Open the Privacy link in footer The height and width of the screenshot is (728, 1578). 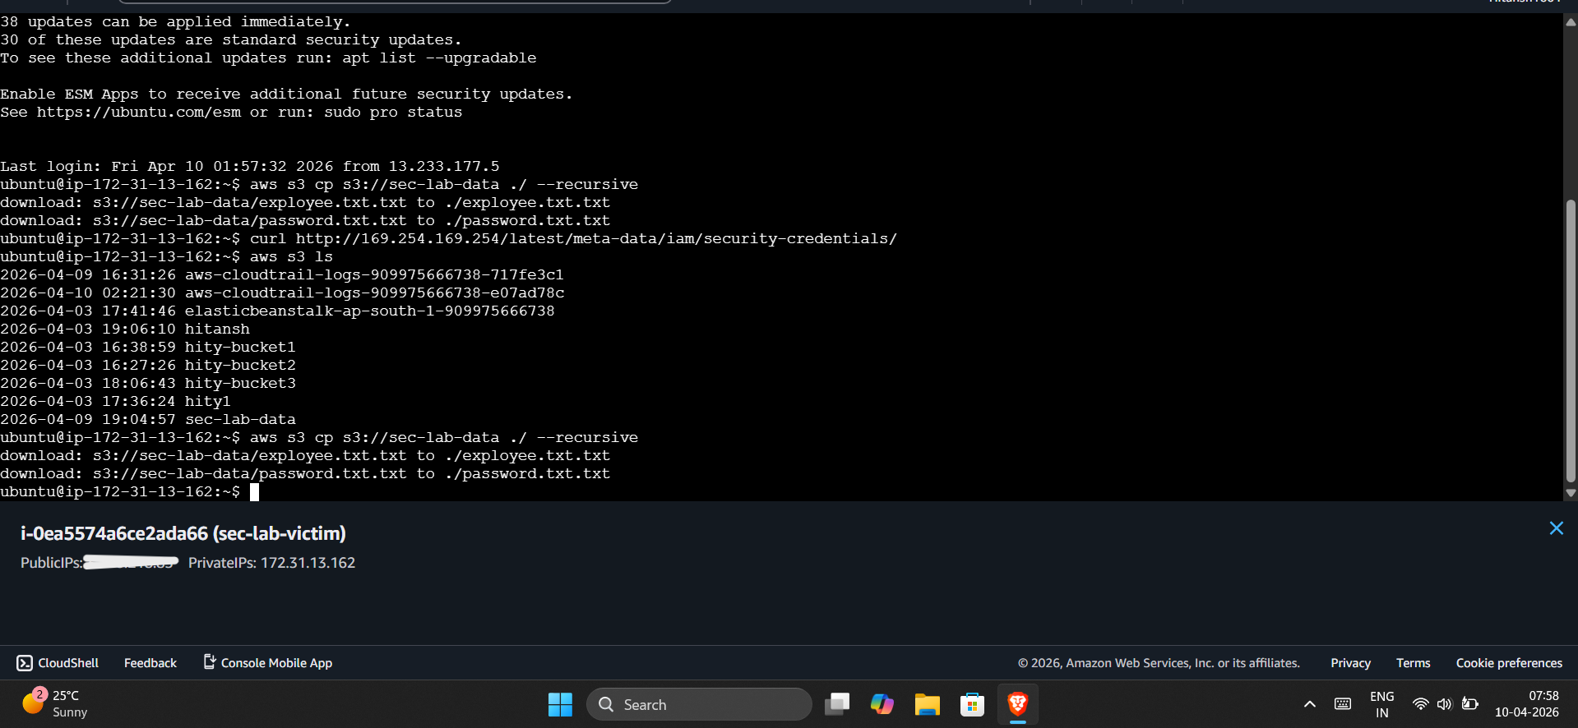pos(1350,663)
